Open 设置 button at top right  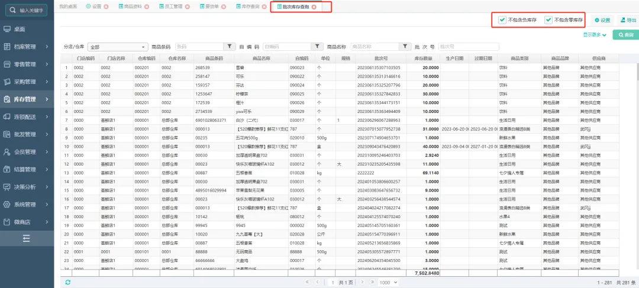602,20
